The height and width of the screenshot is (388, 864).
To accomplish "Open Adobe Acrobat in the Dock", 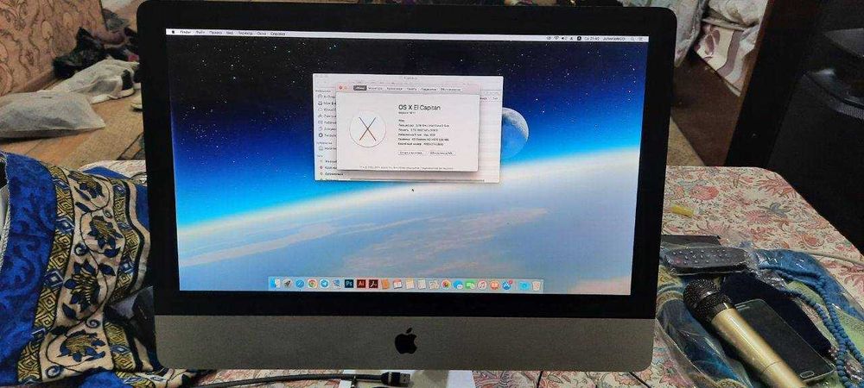I will (373, 284).
